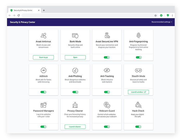Bookmark this page with the star icon

pos(155,15)
